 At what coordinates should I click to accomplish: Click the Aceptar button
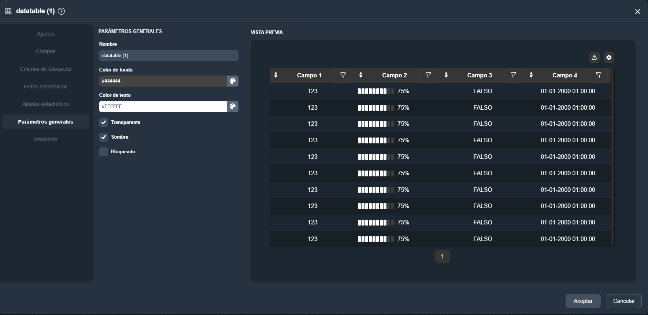pyautogui.click(x=583, y=301)
